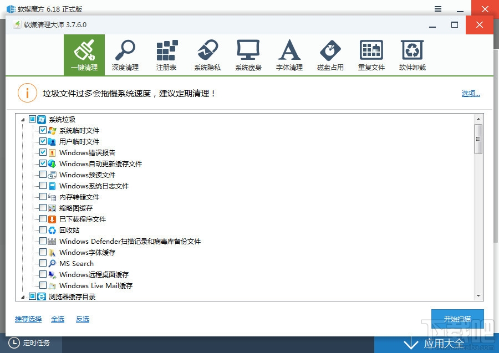Click the Windows错误报告 warning icon

(x=52, y=152)
